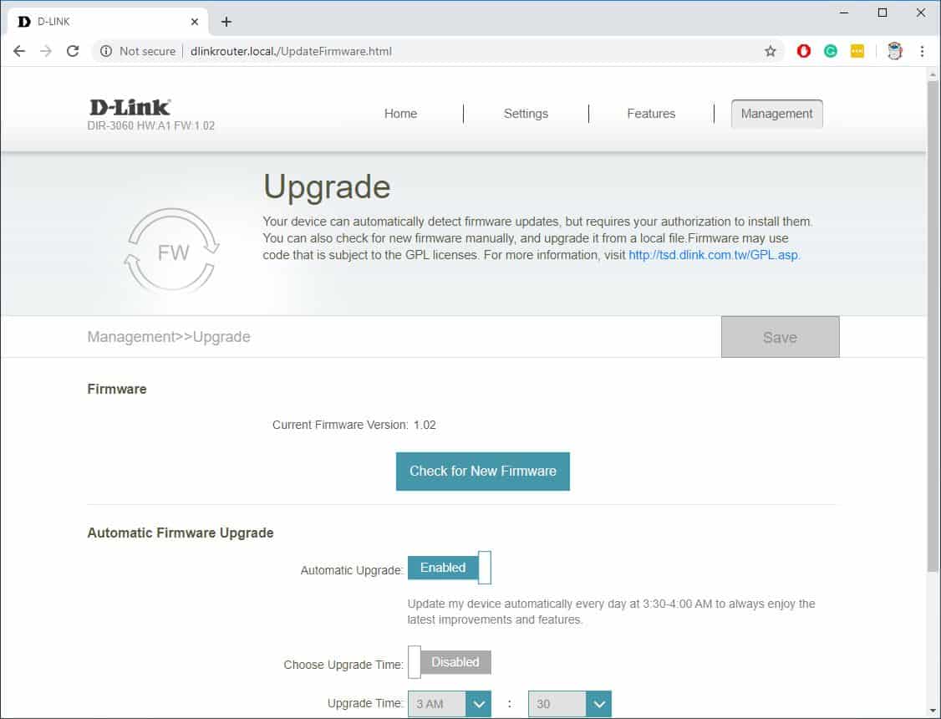Open the Settings navigation menu

[526, 114]
